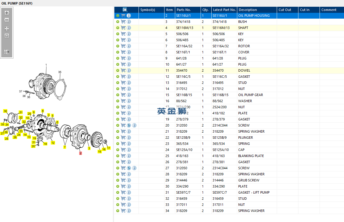Add KEY 506/485 to the cart
344x222 pixels.
click(123, 40)
